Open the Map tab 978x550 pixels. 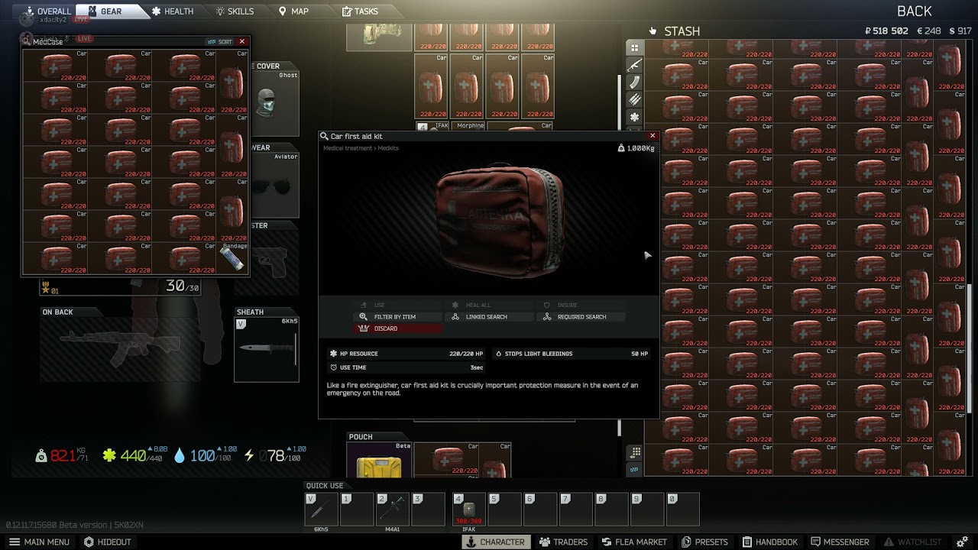[x=293, y=11]
